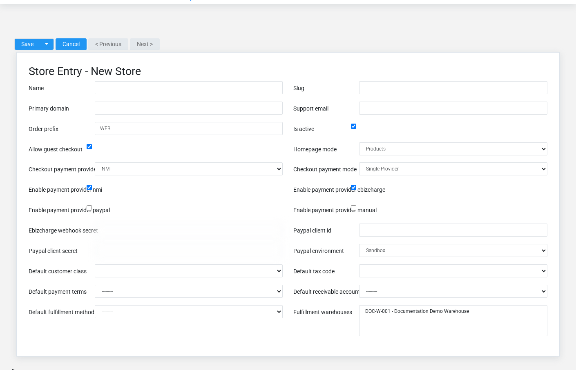Viewport: 576px width, 370px height.
Task: Open the Checkout payment mode dropdown
Action: coord(453,169)
